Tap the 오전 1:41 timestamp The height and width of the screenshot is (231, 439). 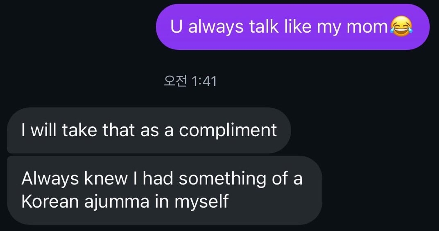(x=190, y=82)
